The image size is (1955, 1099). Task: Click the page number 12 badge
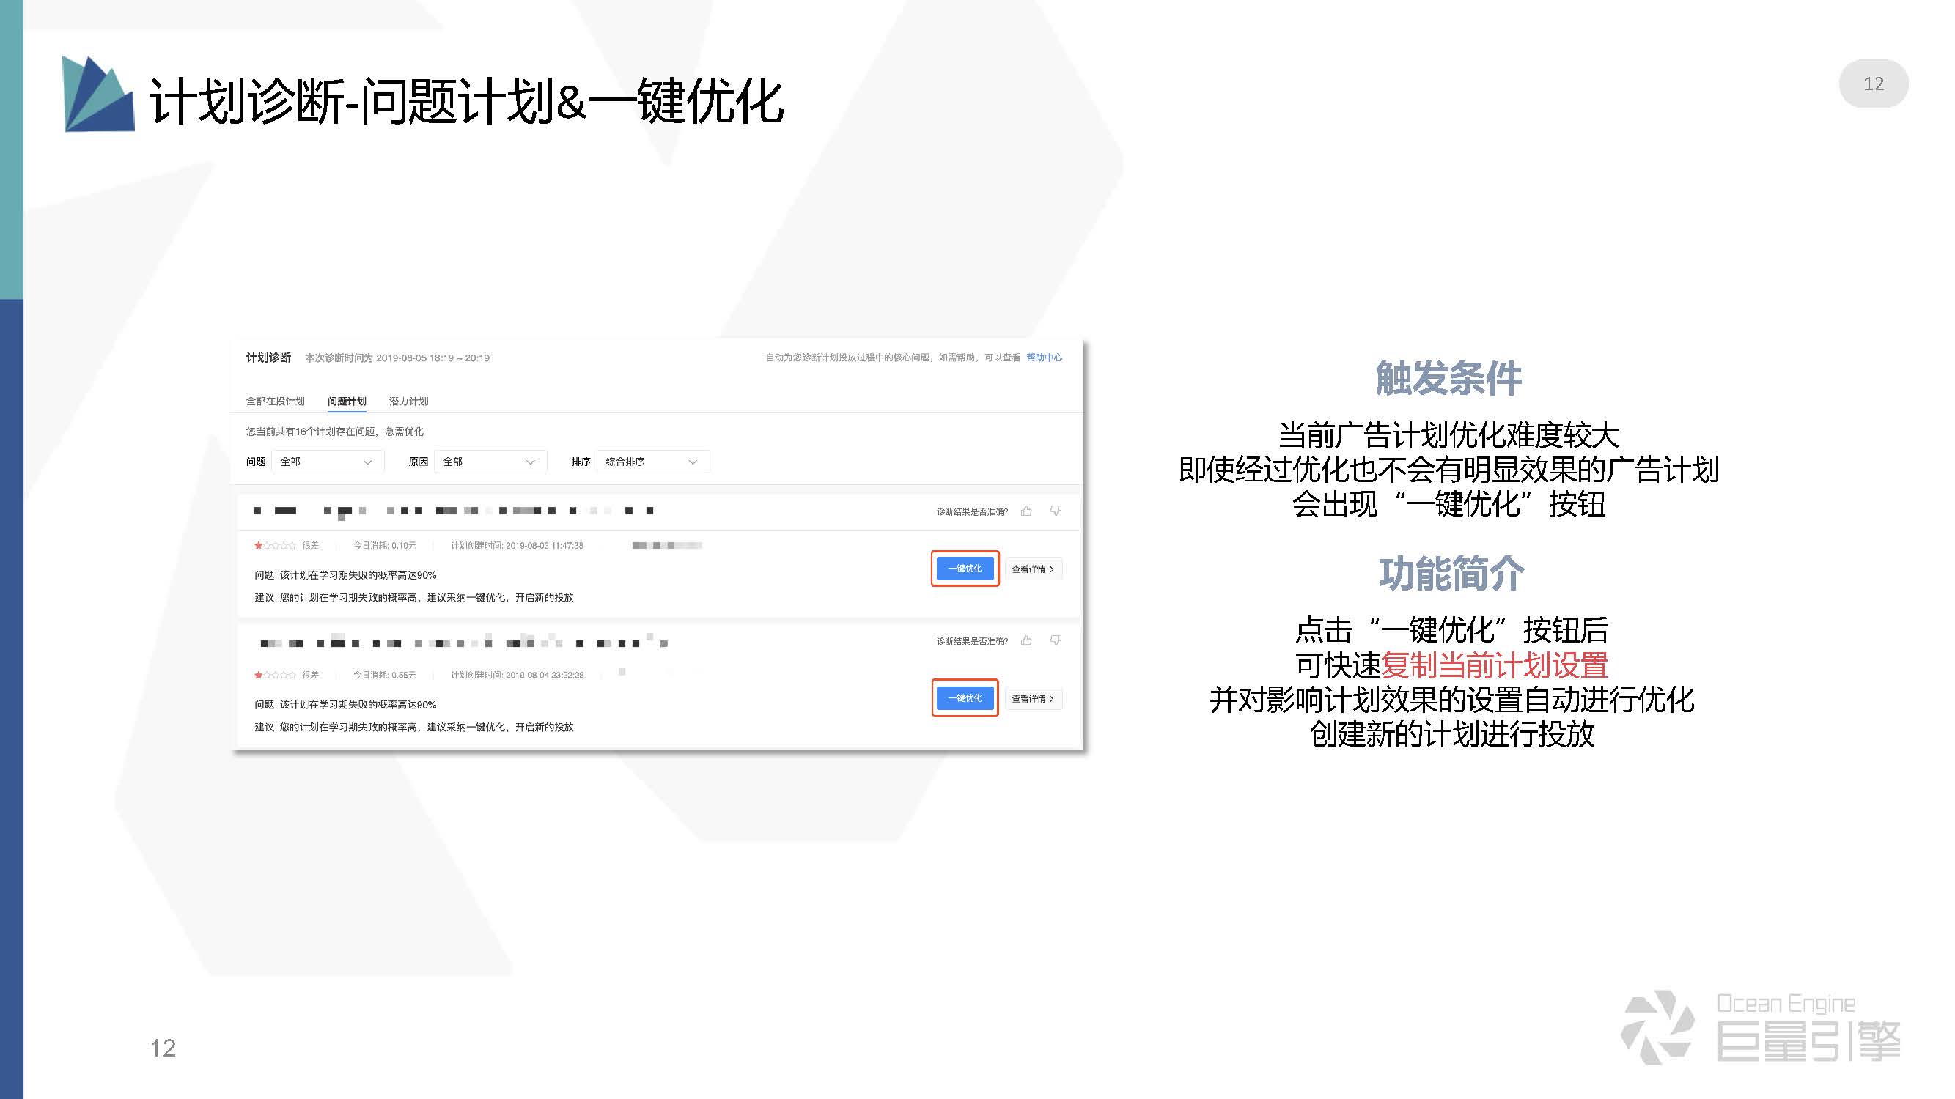(x=1873, y=84)
